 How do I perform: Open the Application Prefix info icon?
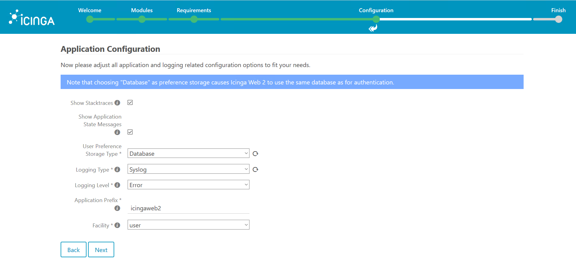[x=117, y=208]
